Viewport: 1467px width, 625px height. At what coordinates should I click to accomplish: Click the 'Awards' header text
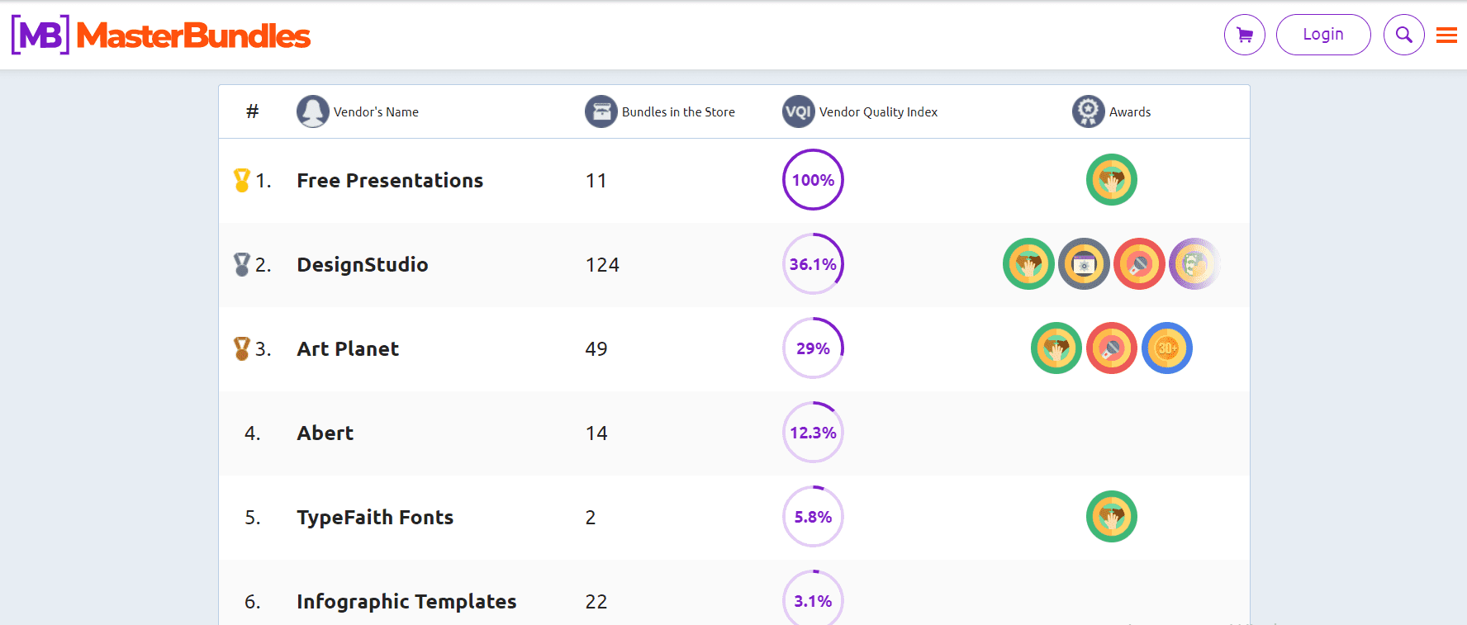tap(1130, 111)
